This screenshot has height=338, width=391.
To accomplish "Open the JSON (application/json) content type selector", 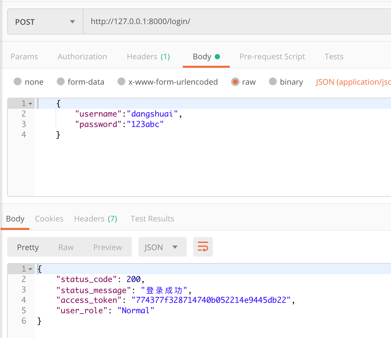I will (353, 82).
